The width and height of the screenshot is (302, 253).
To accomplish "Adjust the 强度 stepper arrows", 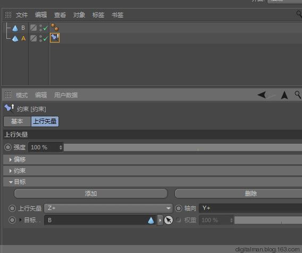I will 61,147.
